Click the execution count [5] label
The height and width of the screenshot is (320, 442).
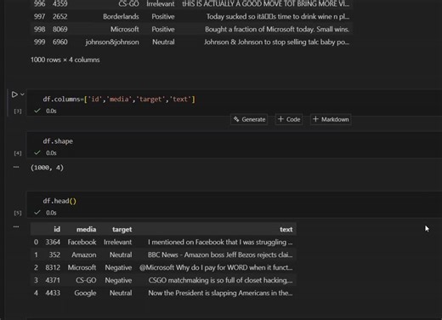(18, 213)
